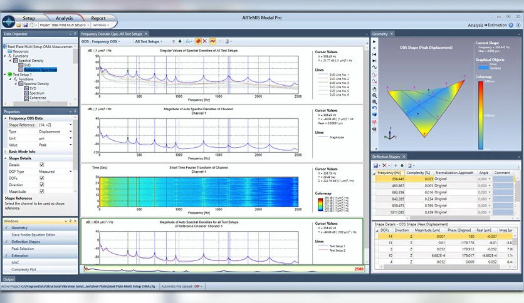Image resolution: width=524 pixels, height=303 pixels.
Task: Open the Value Peak dropdown
Action: 70,145
